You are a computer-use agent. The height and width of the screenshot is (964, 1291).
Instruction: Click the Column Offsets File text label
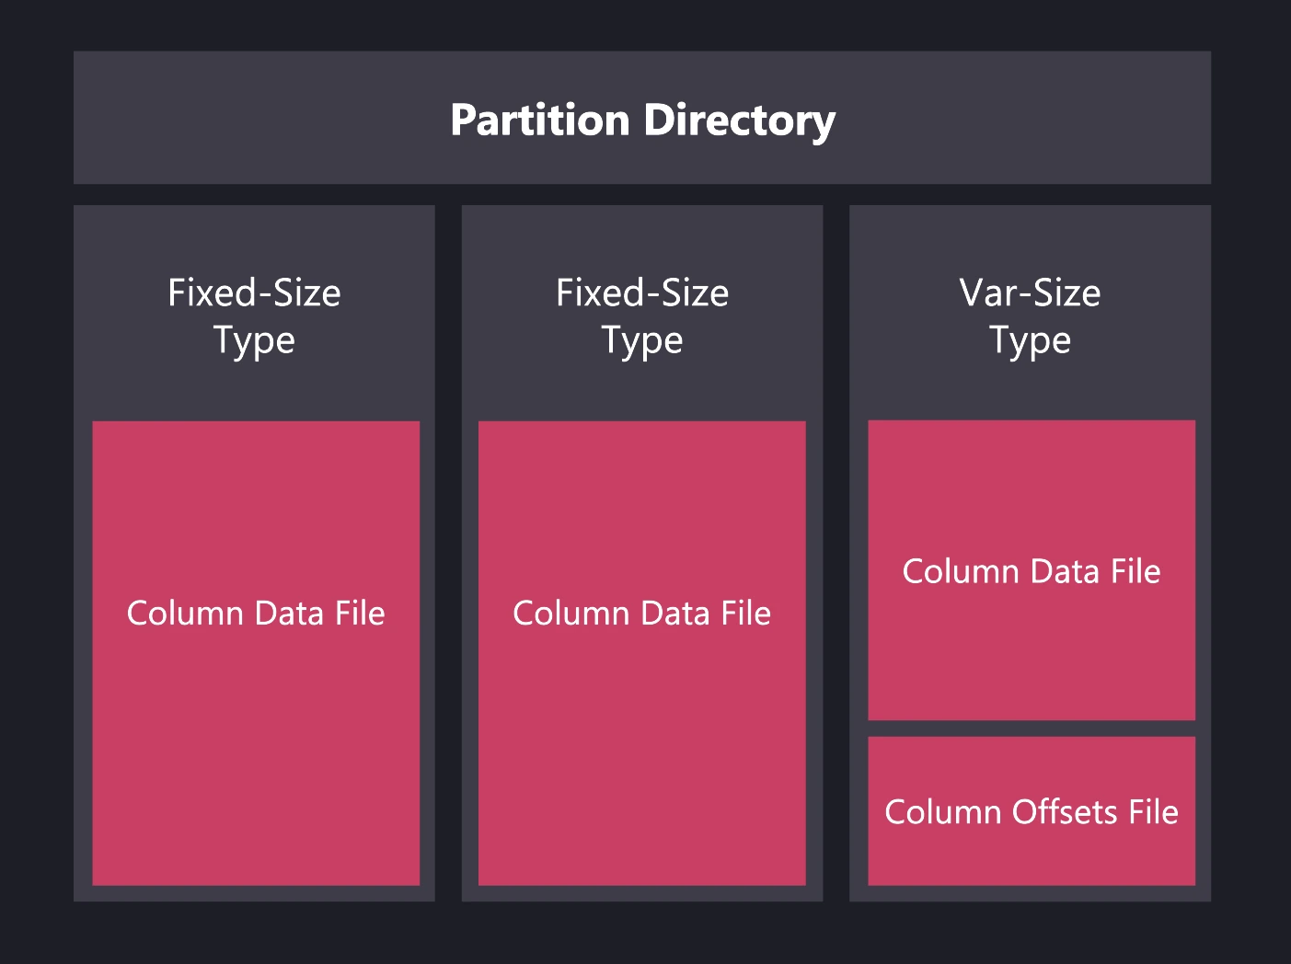click(1030, 811)
